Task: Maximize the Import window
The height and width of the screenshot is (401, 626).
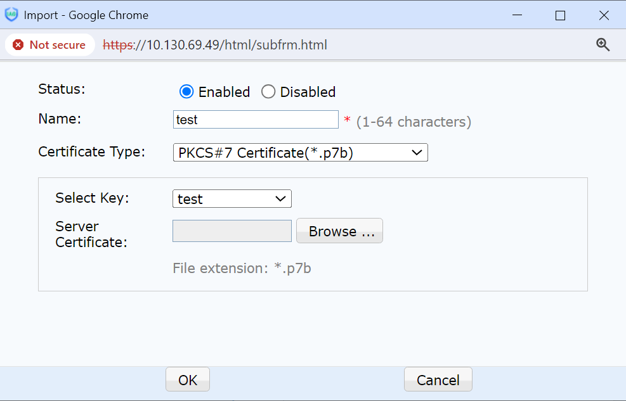Action: coord(560,15)
